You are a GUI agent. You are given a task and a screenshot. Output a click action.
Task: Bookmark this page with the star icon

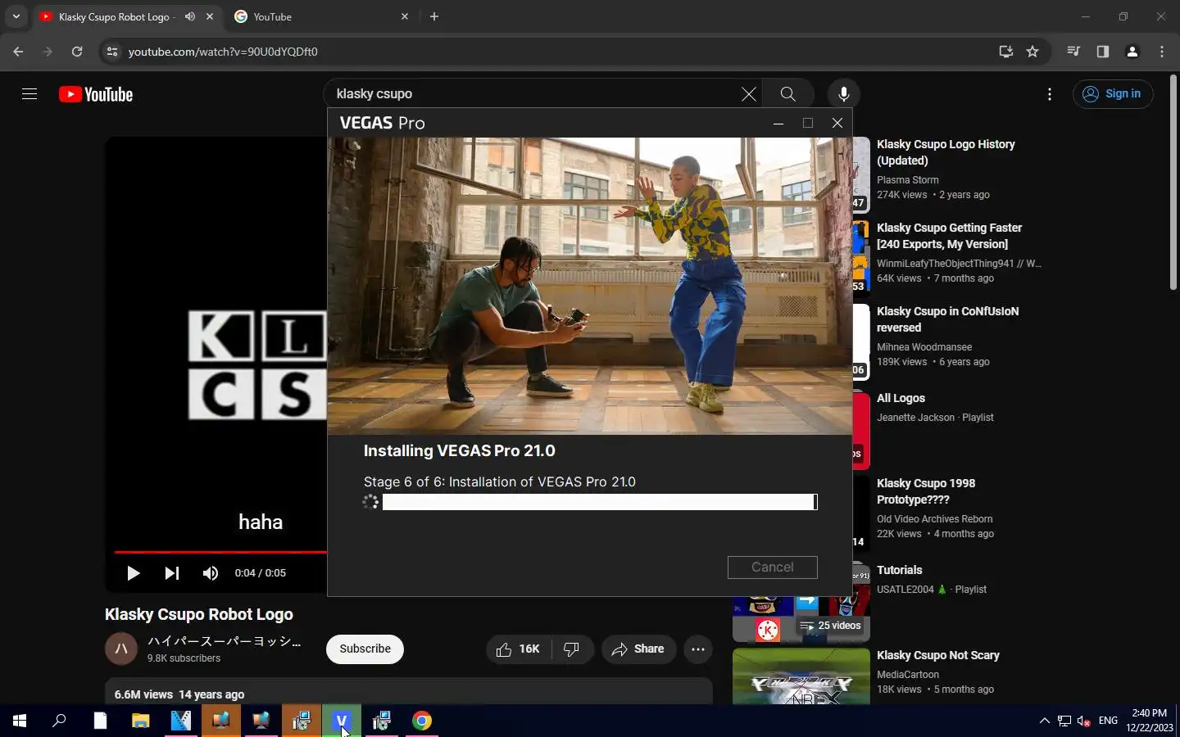[x=1032, y=52]
